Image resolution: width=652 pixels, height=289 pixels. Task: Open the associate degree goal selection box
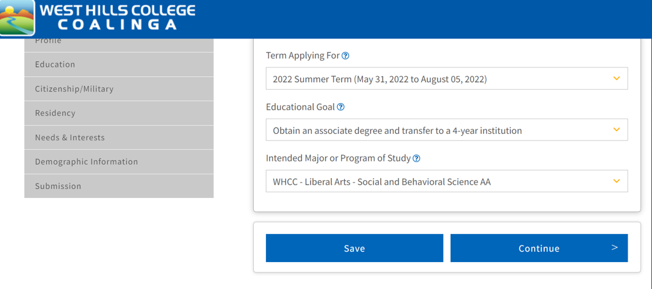pyautogui.click(x=447, y=129)
